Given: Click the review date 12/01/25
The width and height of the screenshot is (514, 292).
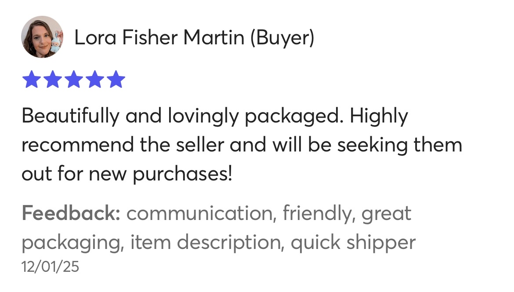Looking at the screenshot, I should click(x=50, y=267).
